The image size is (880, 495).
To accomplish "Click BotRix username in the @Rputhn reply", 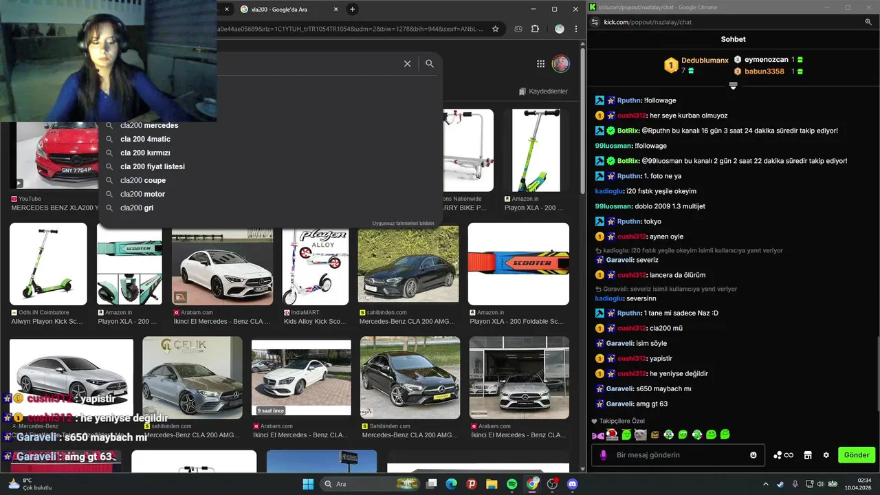I will click(x=628, y=131).
